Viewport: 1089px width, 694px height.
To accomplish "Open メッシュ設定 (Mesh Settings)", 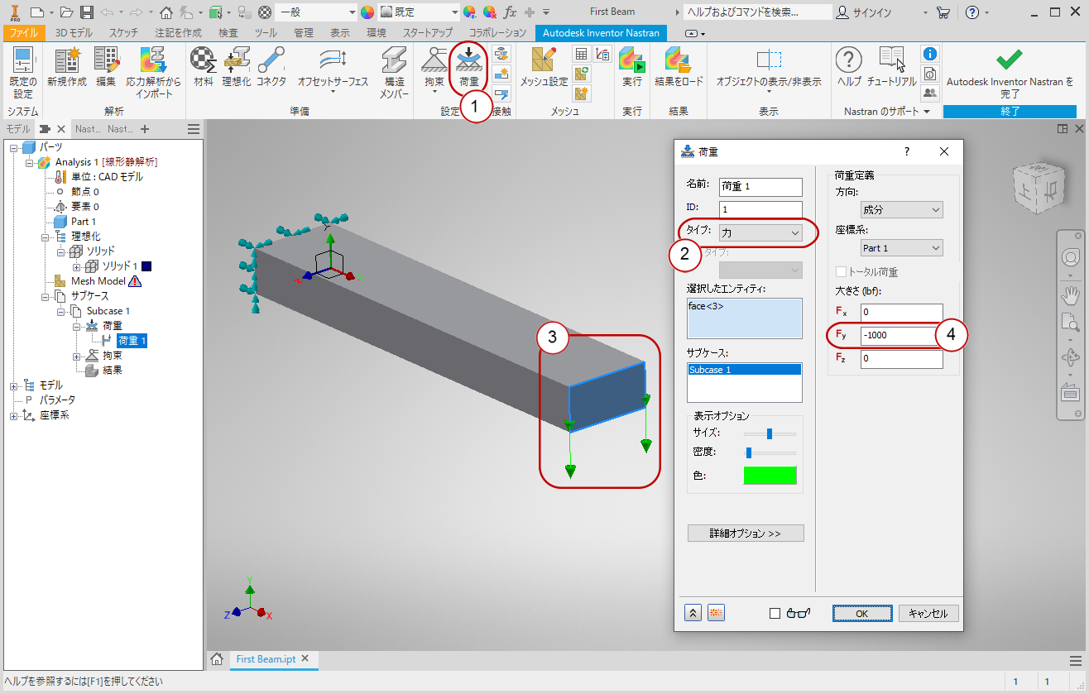I will (x=544, y=66).
